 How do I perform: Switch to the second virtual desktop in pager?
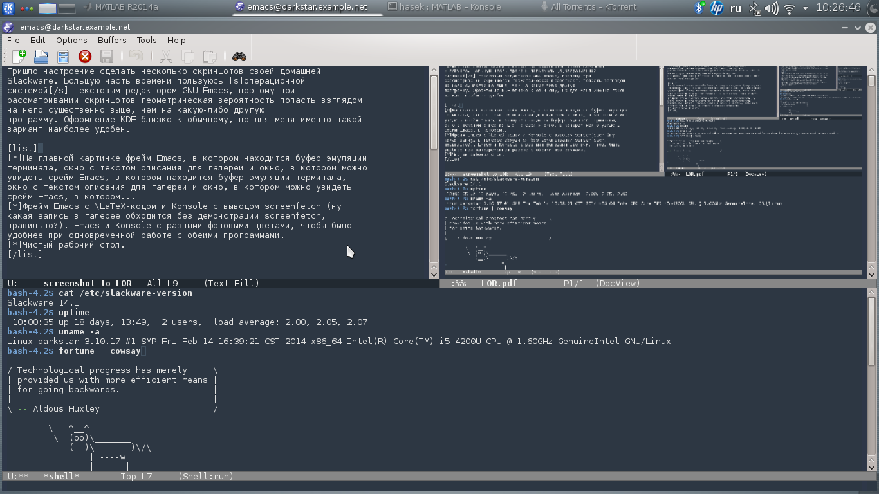click(66, 8)
